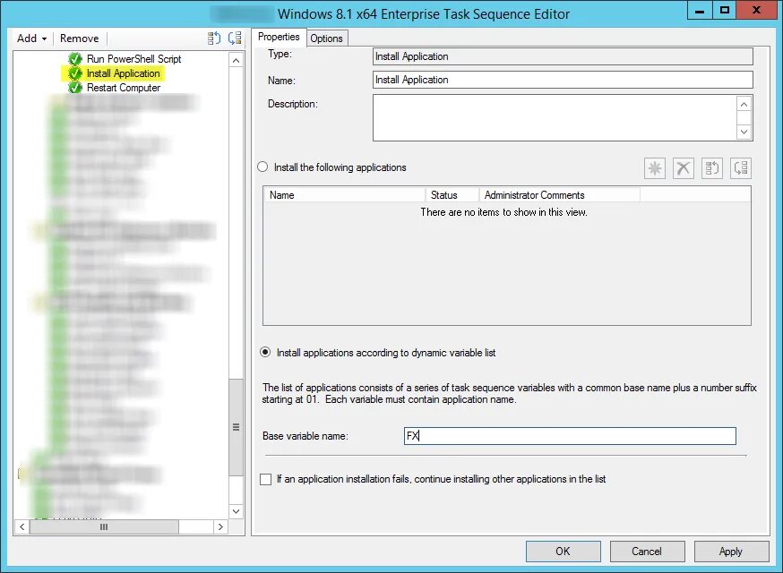Click the tree vertical scrollbar thumb
This screenshot has width=783, height=573.
(237, 427)
